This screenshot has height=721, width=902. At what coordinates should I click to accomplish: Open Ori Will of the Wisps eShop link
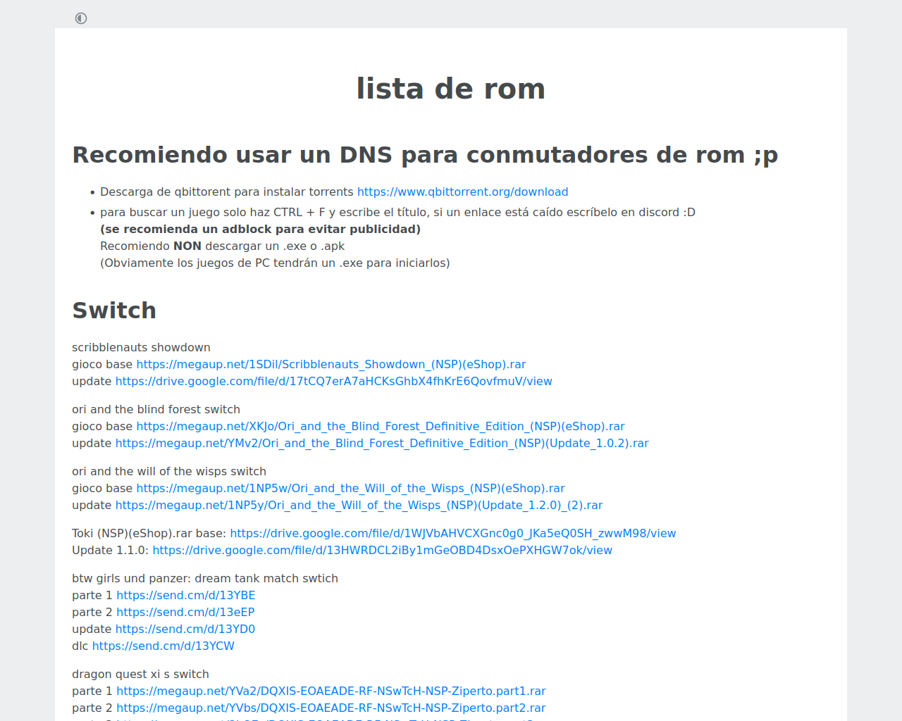click(351, 489)
